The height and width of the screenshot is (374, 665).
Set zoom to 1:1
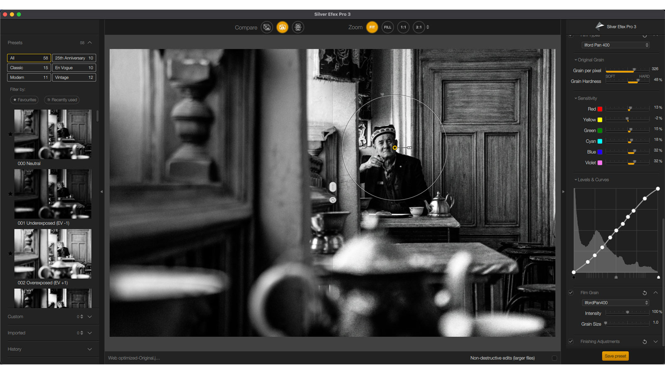click(403, 27)
